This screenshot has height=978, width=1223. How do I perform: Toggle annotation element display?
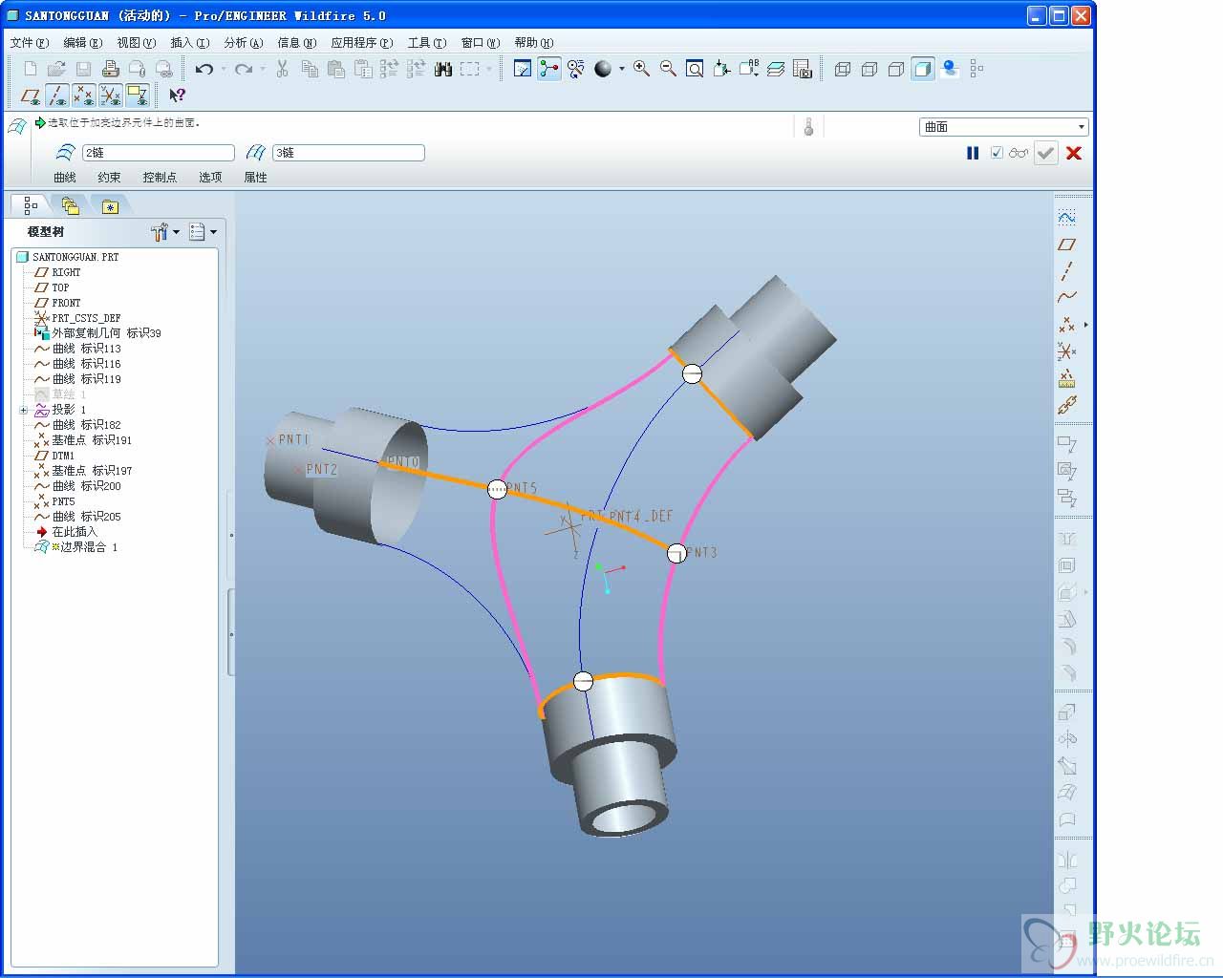click(138, 96)
